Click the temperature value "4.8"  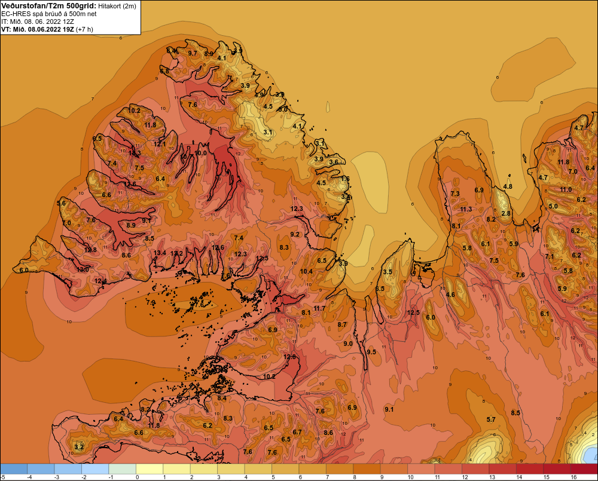[x=508, y=187]
